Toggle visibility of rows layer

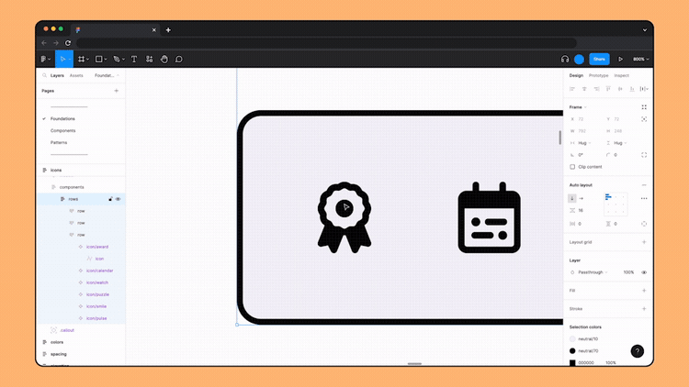click(119, 199)
